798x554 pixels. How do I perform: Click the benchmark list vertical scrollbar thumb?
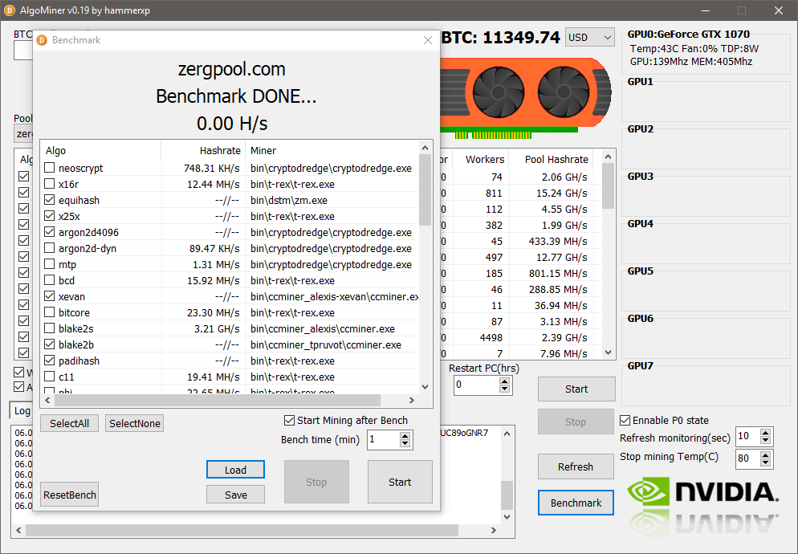click(x=425, y=189)
